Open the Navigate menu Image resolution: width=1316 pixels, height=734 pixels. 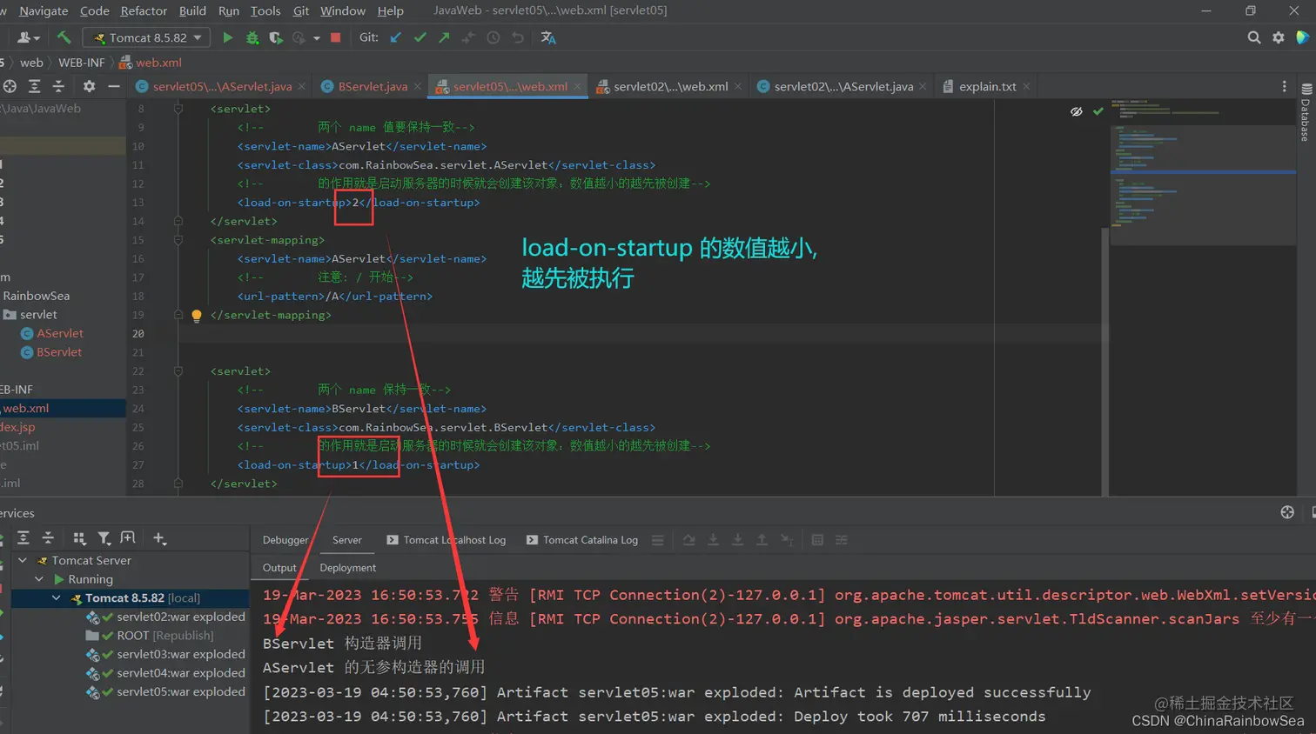(x=44, y=10)
